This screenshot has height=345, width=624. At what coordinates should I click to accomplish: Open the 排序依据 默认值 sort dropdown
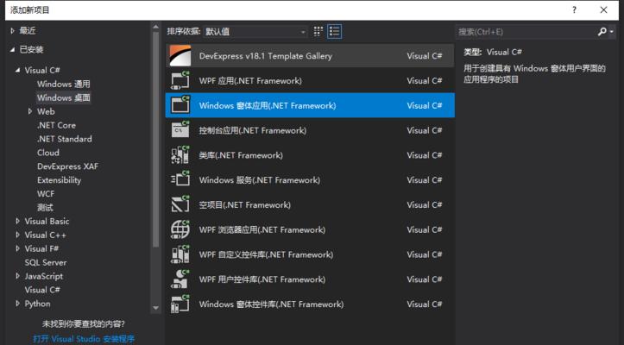tap(255, 31)
